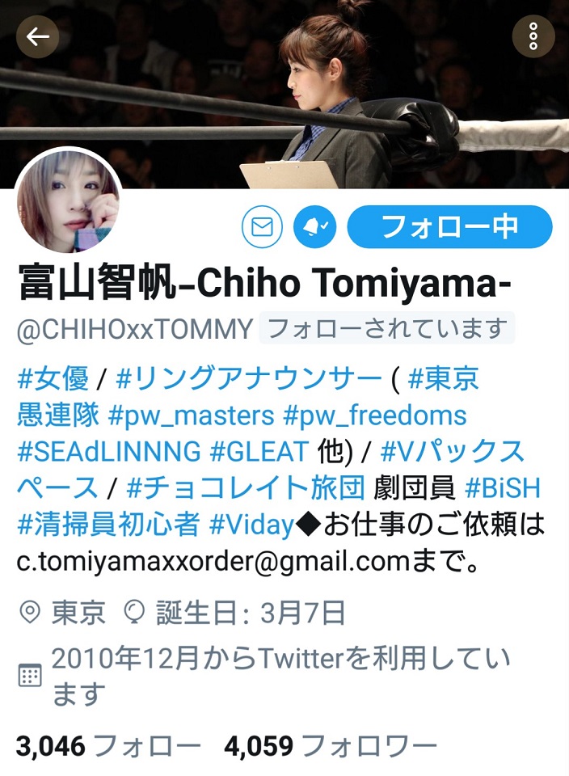This screenshot has height=776, width=569.
Task: Open the #清掃員初心者 hashtag
Action: [x=108, y=525]
